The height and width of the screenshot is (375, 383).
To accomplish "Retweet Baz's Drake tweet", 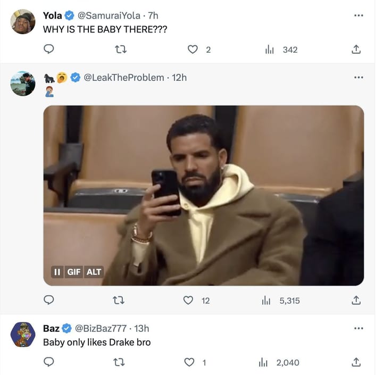I will tap(119, 362).
